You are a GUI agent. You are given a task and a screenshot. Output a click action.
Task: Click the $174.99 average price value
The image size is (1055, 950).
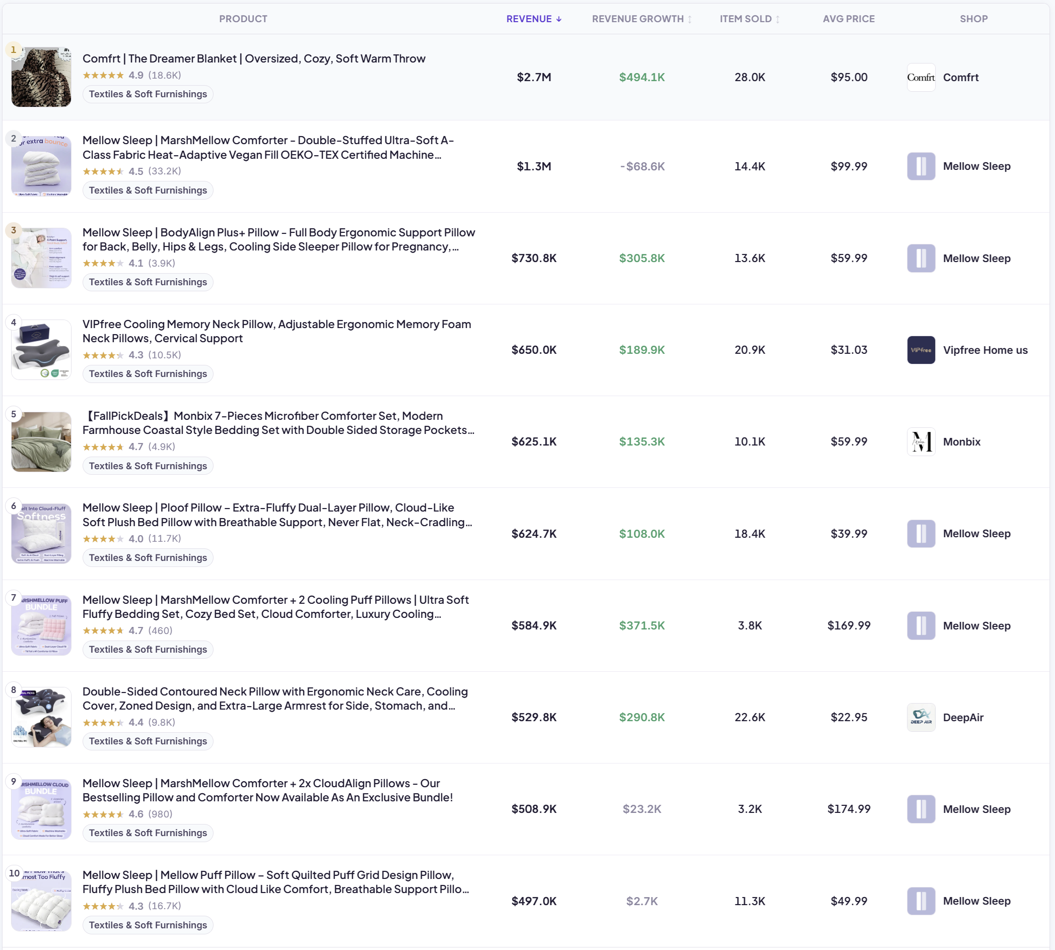[x=849, y=809]
